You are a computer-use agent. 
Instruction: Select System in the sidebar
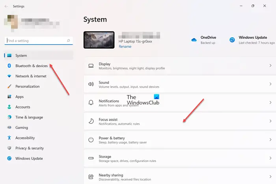39,55
